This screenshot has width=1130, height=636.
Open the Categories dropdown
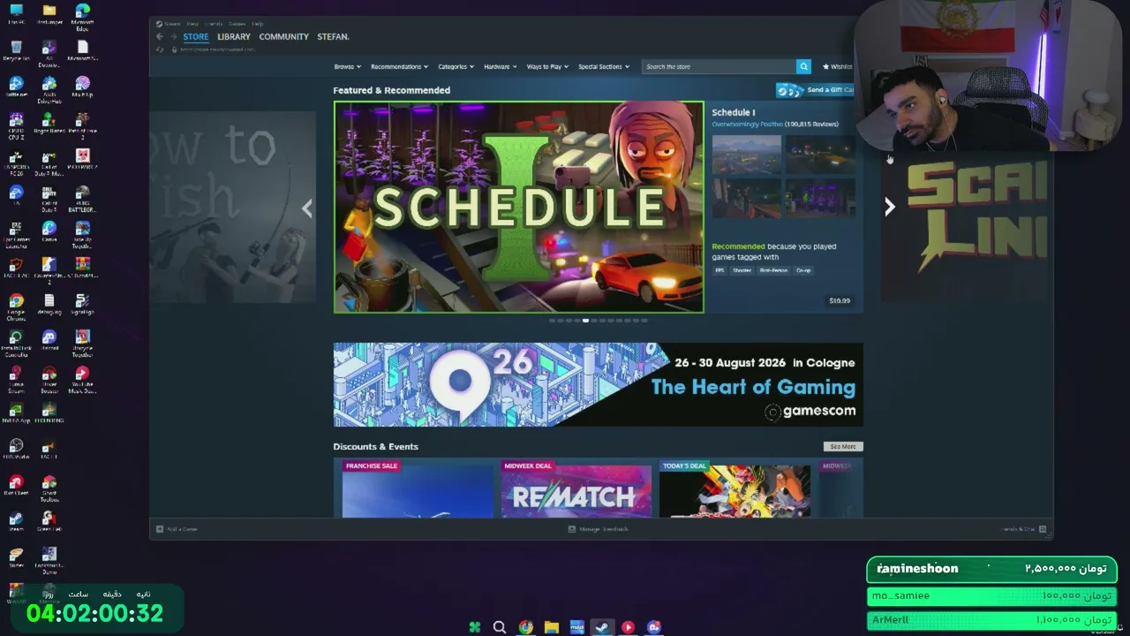tap(456, 66)
